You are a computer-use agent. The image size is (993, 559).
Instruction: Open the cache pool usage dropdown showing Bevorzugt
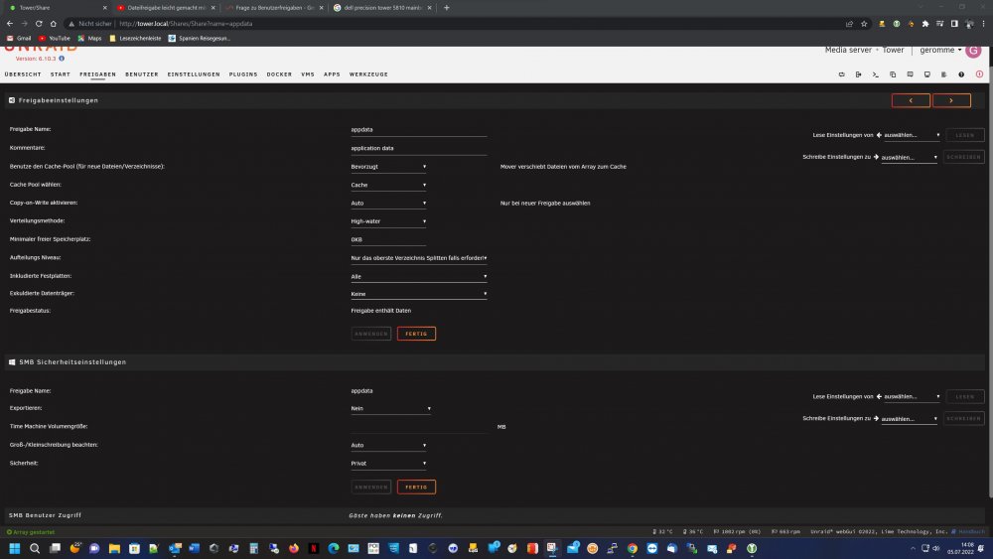pos(388,167)
